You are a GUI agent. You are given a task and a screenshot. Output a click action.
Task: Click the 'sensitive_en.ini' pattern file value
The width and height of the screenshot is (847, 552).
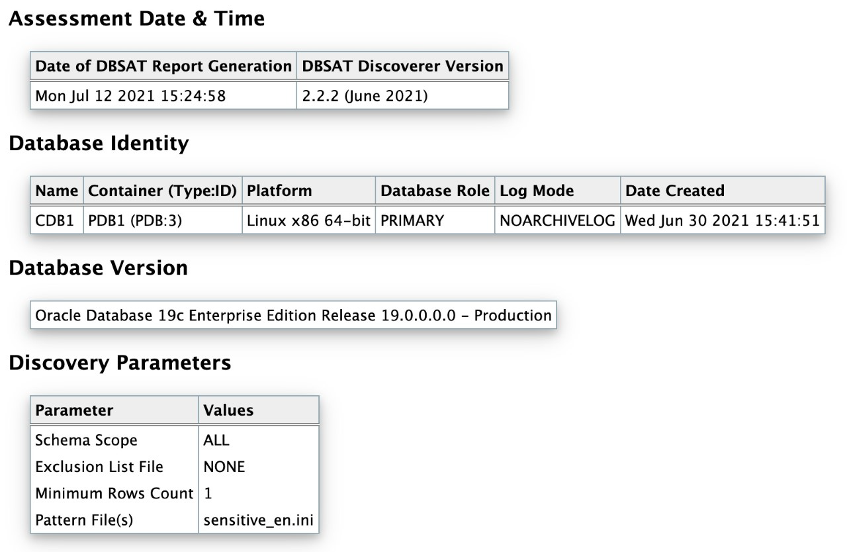[259, 520]
